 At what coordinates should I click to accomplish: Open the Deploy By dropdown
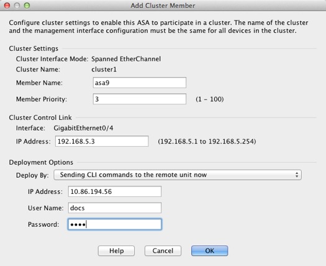[x=178, y=175]
